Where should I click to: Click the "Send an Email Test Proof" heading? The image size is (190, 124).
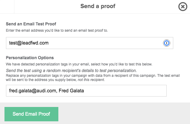[35, 24]
